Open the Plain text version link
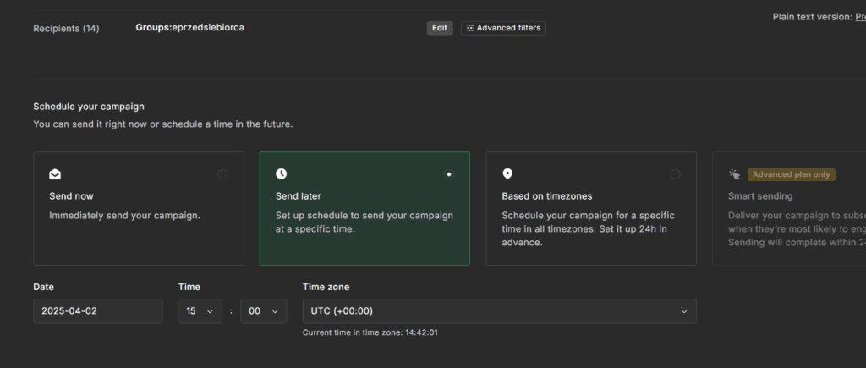 point(858,16)
